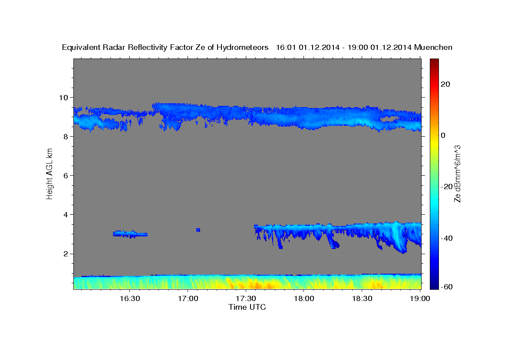This screenshot has width=521, height=347.
Task: Click the colorbar label '0'
Action: coord(443,135)
